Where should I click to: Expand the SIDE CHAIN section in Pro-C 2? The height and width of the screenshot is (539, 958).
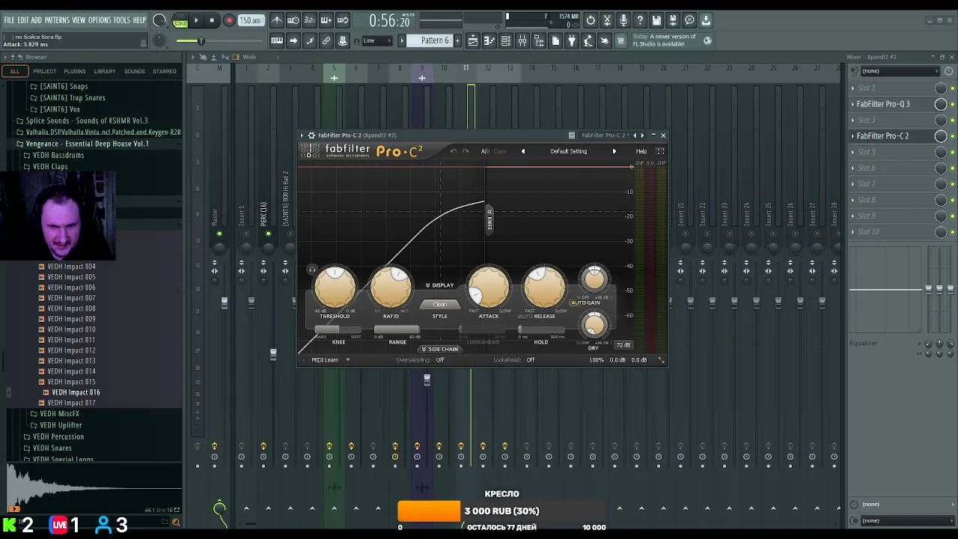pos(440,349)
